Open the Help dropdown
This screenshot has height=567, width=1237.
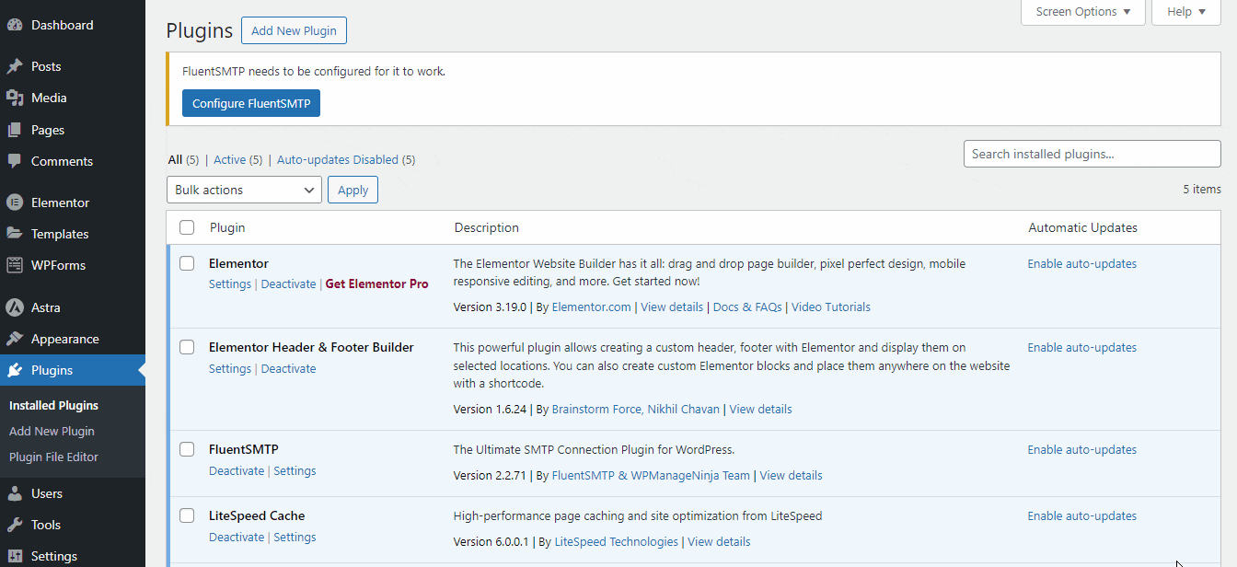1185,11
